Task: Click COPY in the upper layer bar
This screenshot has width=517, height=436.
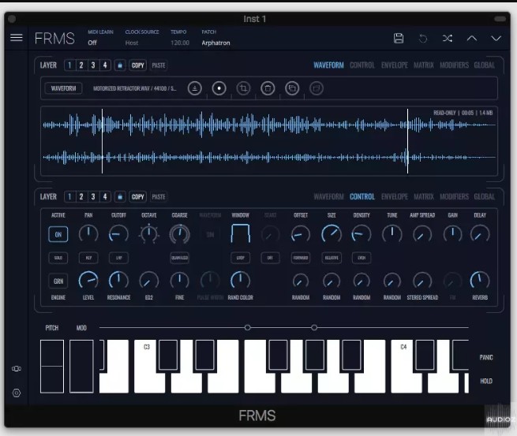Action: 138,65
